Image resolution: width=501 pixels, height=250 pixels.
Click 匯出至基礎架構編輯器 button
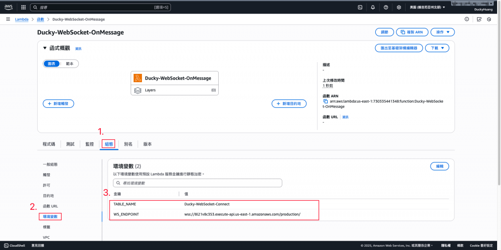[x=399, y=48]
